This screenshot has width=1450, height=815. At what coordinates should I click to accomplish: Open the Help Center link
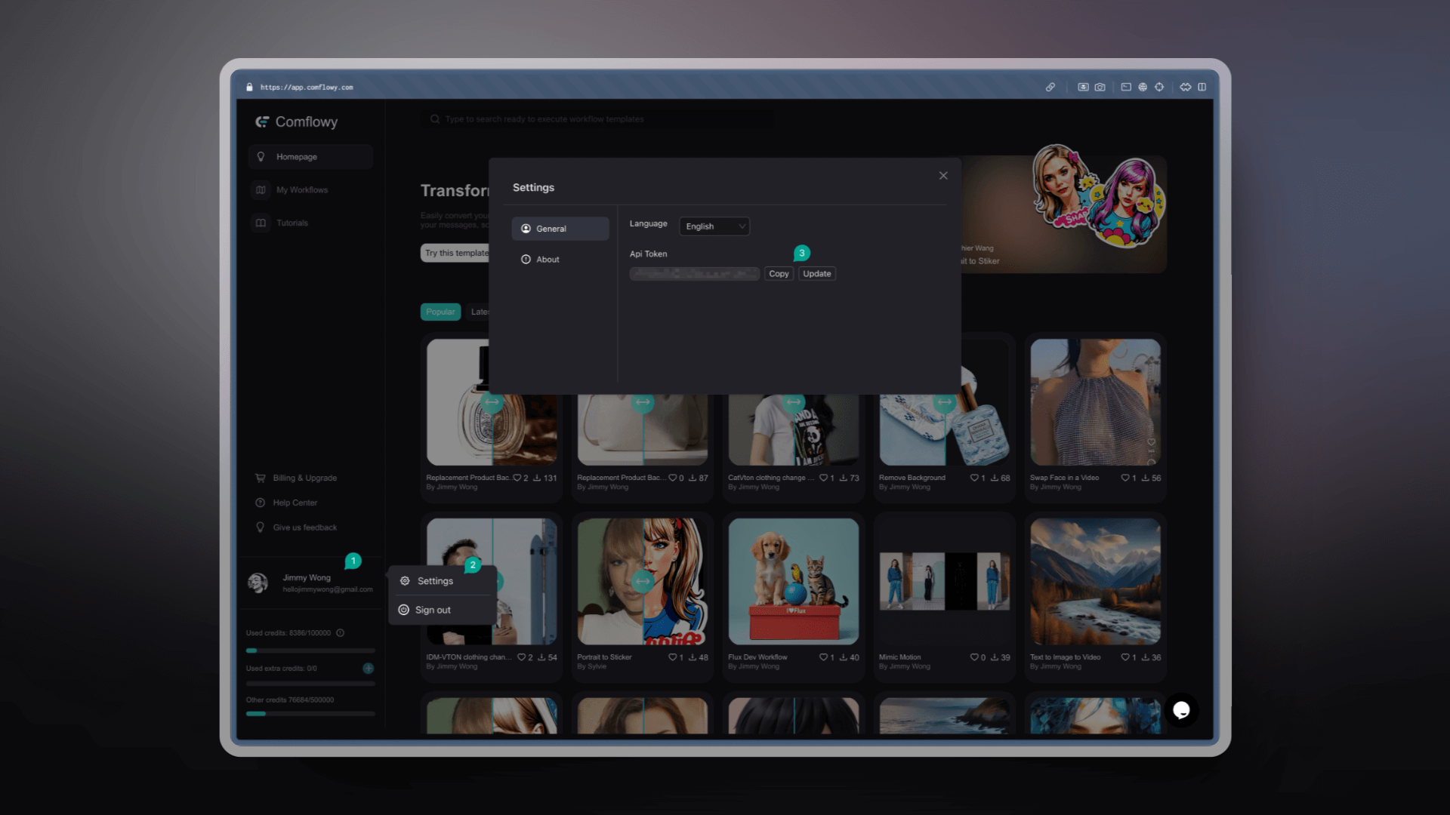coord(287,503)
